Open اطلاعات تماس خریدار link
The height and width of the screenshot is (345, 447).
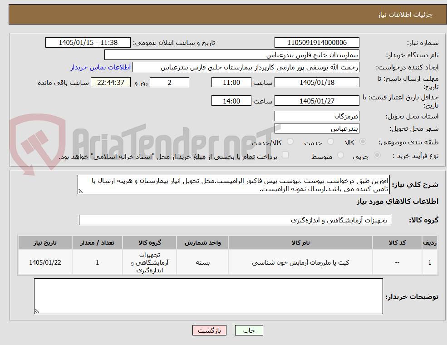point(101,67)
